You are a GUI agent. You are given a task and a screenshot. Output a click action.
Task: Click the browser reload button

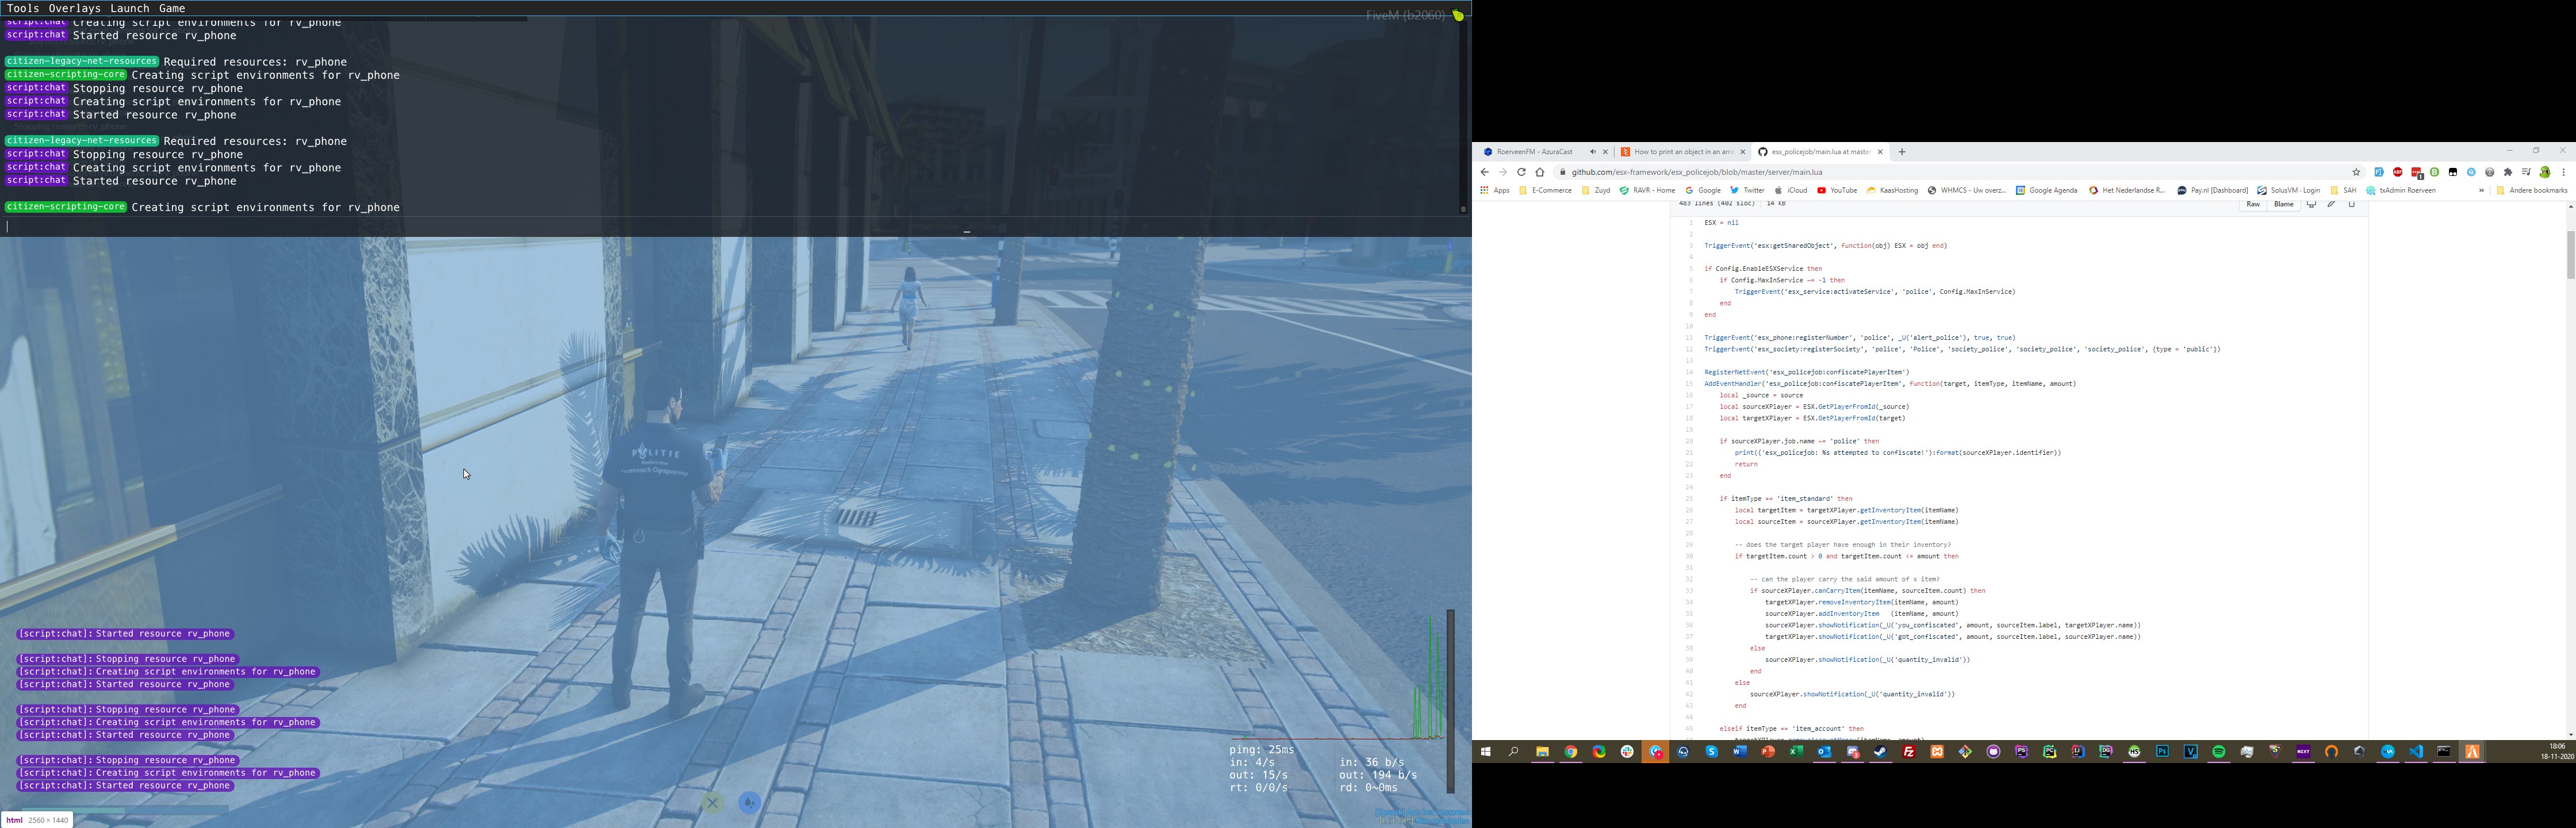[1521, 172]
